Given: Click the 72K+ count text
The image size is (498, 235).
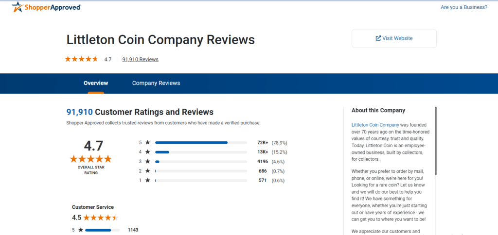Looking at the screenshot, I should tap(263, 143).
